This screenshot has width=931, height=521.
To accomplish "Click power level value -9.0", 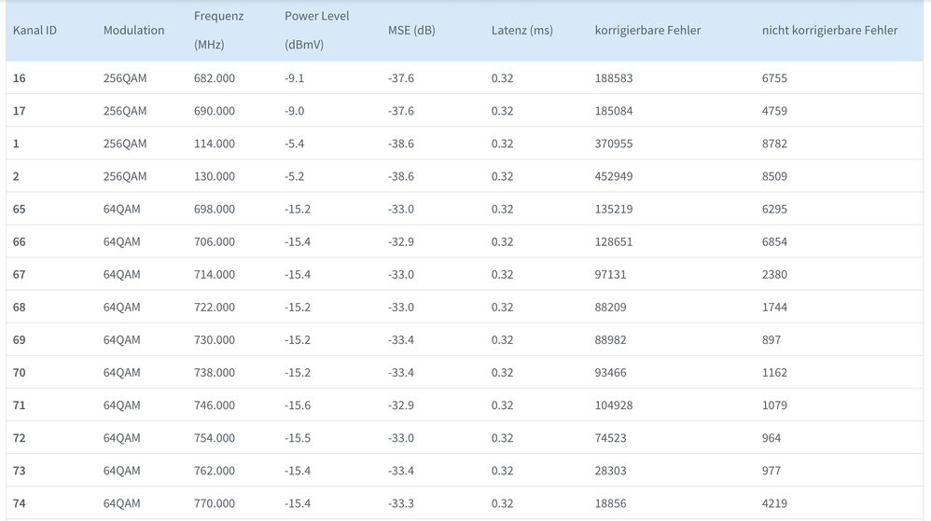I will tap(295, 111).
